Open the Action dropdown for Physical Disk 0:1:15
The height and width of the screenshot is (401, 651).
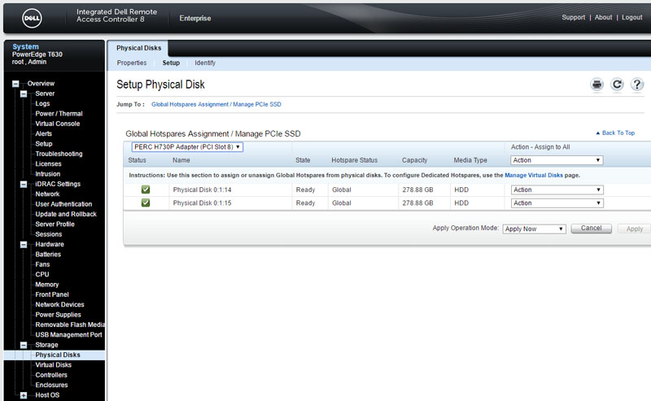[x=557, y=203]
